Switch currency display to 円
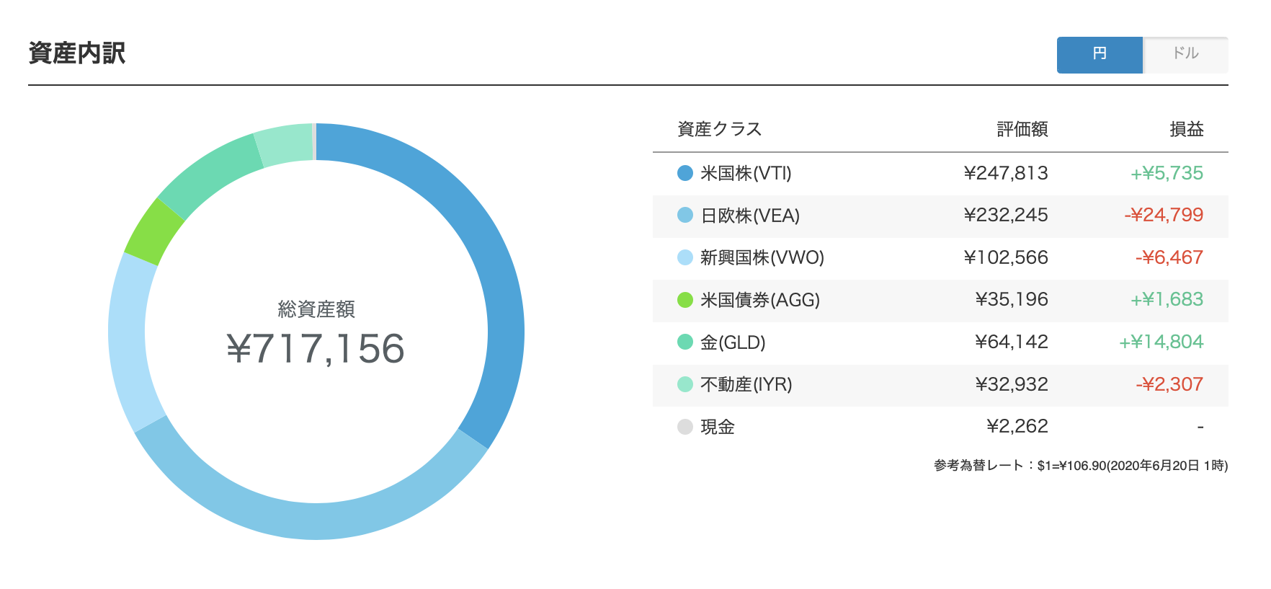 pos(1100,55)
